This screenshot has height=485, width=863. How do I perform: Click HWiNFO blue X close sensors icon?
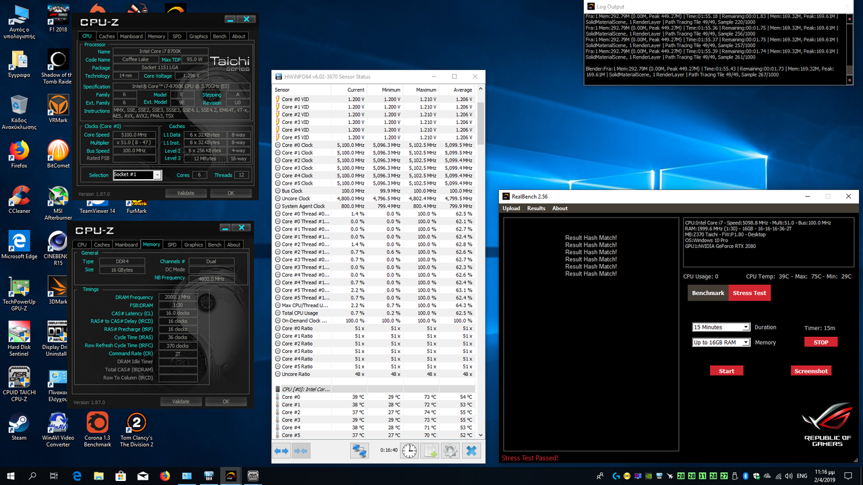[472, 451]
